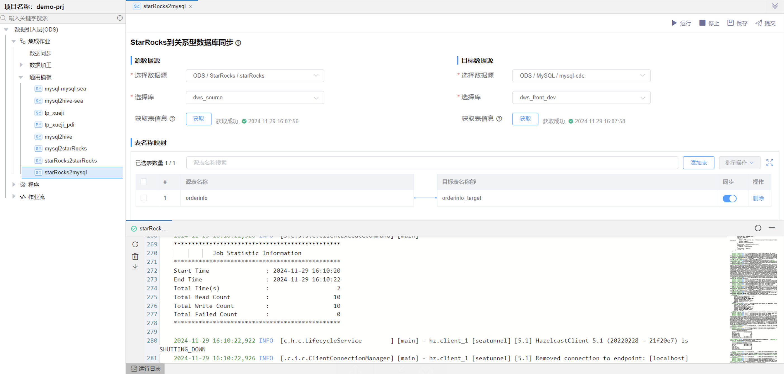Click the Stop (停止) icon
Viewport: 784px width, 374px height.
click(x=702, y=23)
